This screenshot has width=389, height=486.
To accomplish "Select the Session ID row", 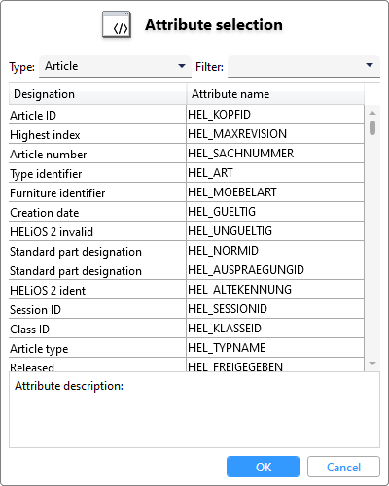I will 187,309.
